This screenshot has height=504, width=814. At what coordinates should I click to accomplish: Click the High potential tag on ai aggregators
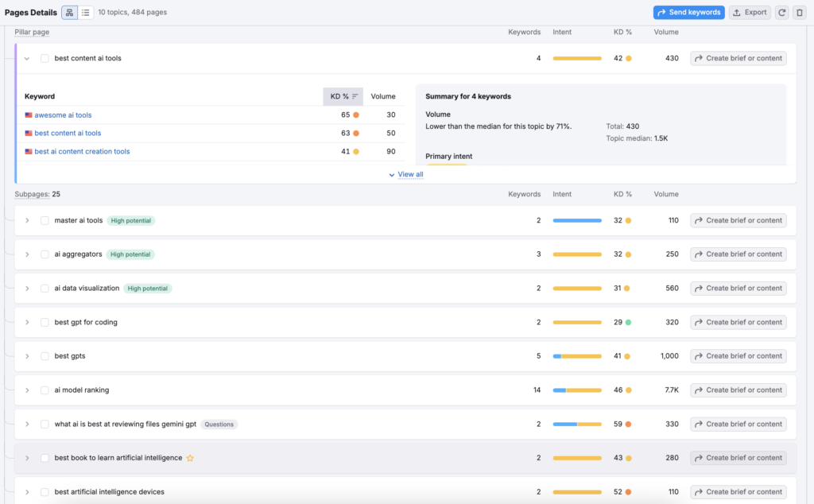coord(130,254)
